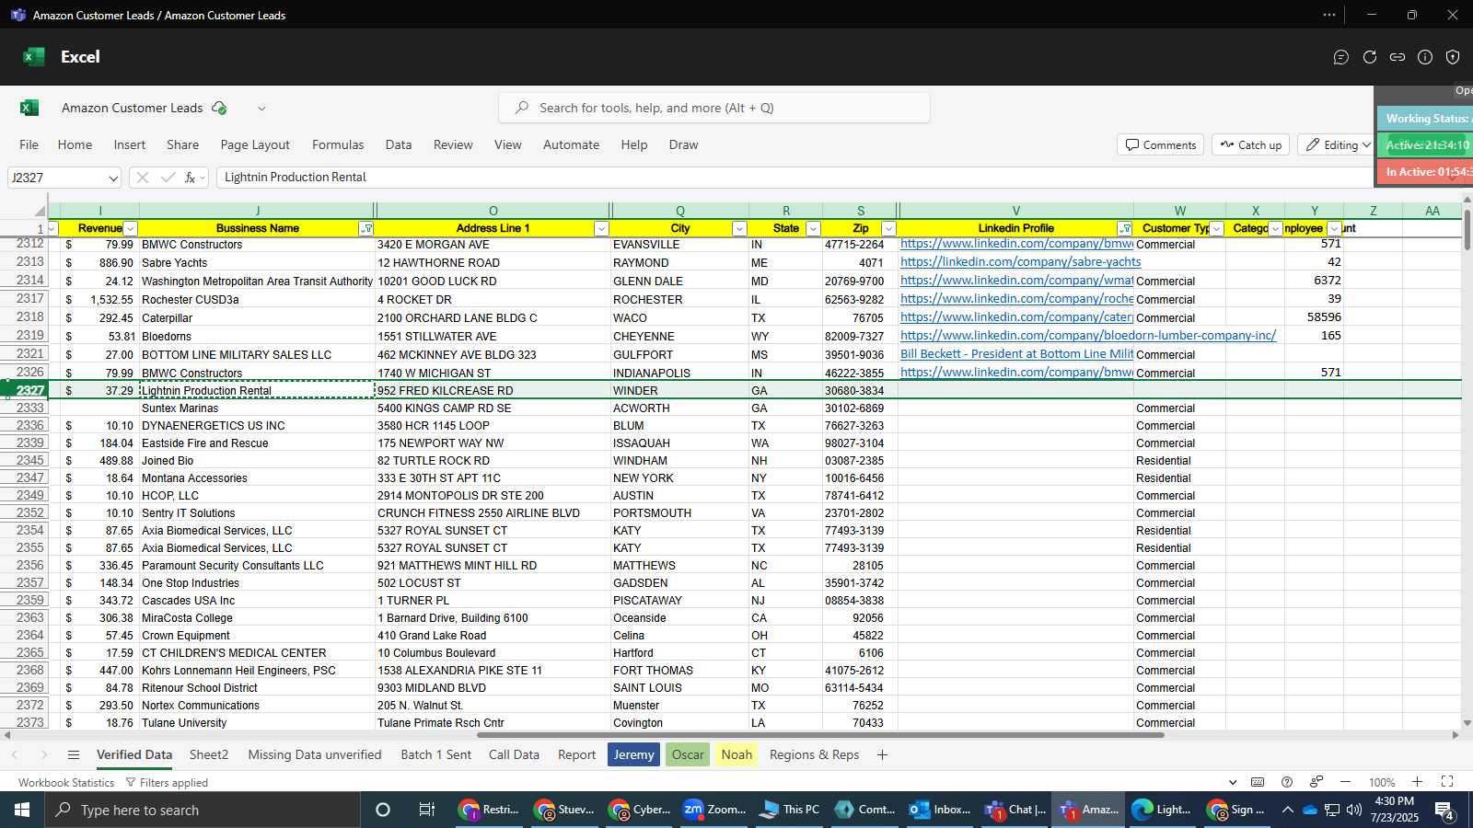The width and height of the screenshot is (1473, 828).
Task: Open Business Name filter dropdown
Action: 365,228
